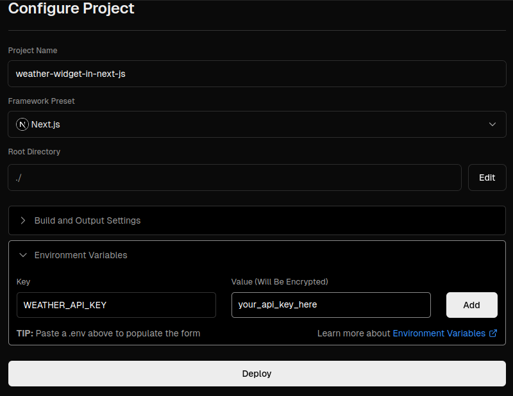Focus the Project Name input field
This screenshot has width=513, height=396.
point(256,74)
